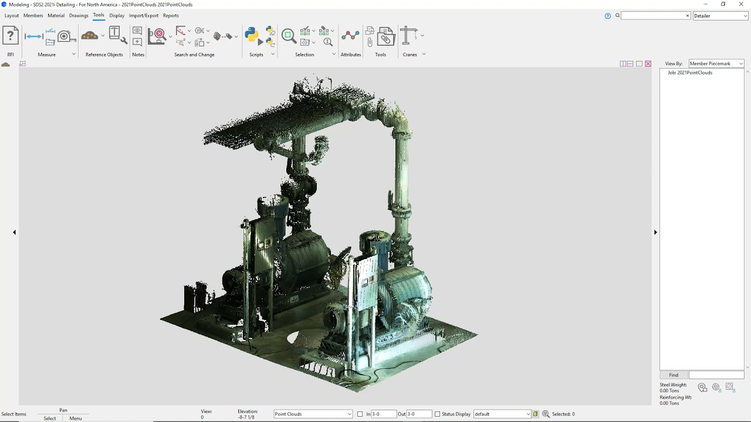Click the Python script edit pencil icon
The width and height of the screenshot is (751, 422).
coord(270,30)
